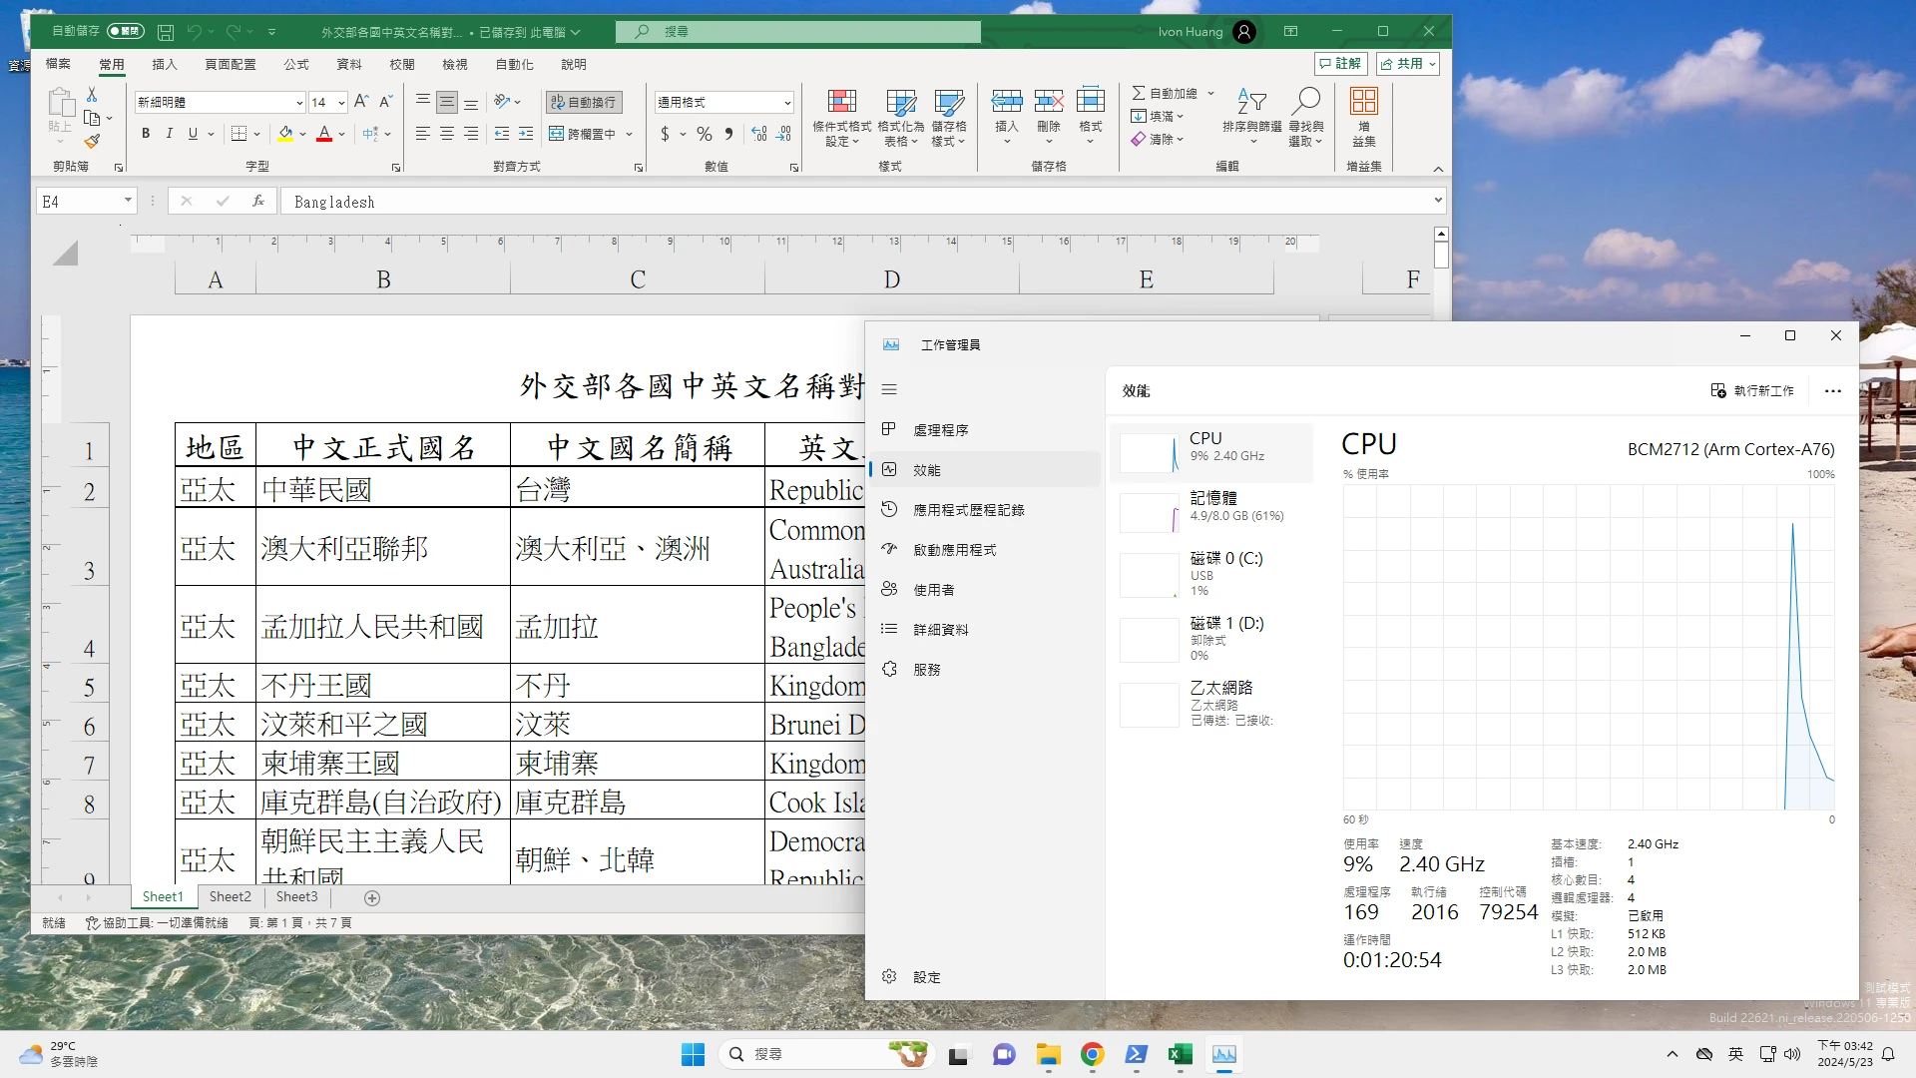The width and height of the screenshot is (1916, 1078).
Task: Click the percent style icon
Action: [705, 134]
